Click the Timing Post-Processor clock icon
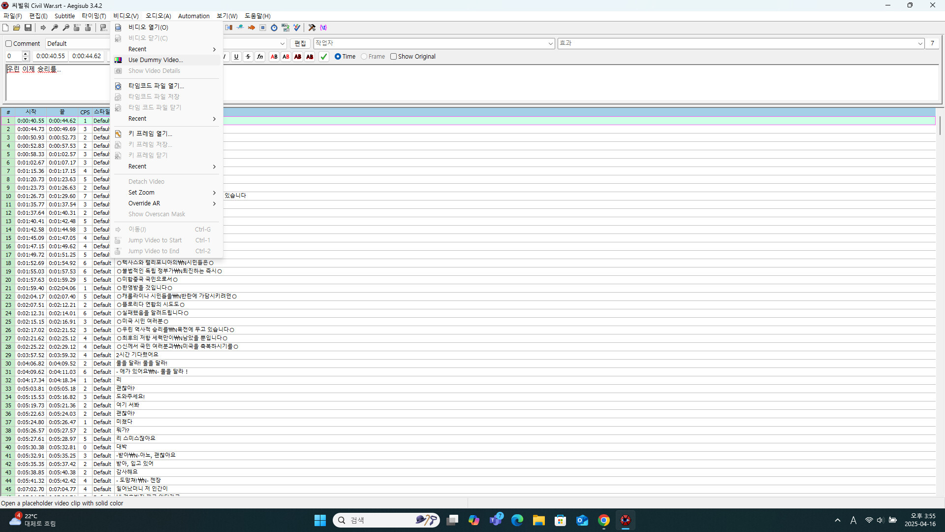 [x=274, y=28]
